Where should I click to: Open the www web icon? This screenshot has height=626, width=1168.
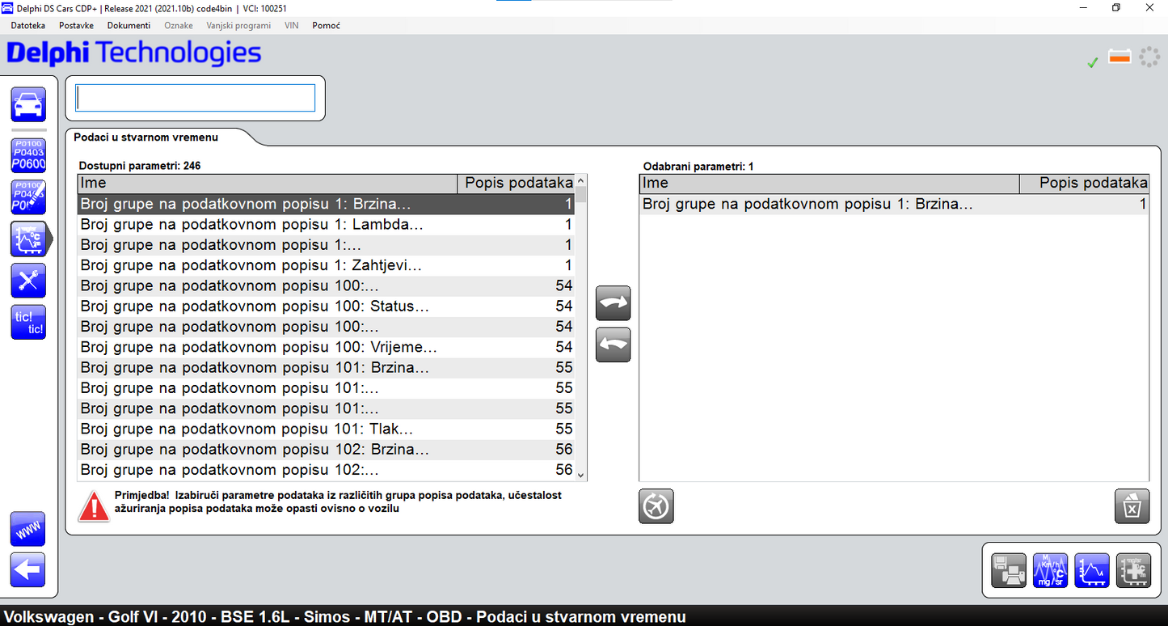pyautogui.click(x=28, y=529)
